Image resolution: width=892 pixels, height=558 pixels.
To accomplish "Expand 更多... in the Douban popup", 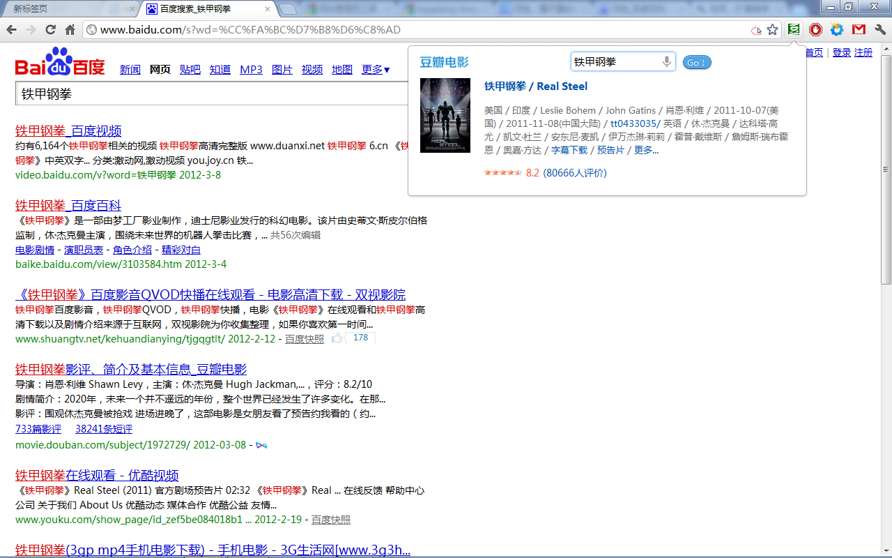I will (646, 150).
